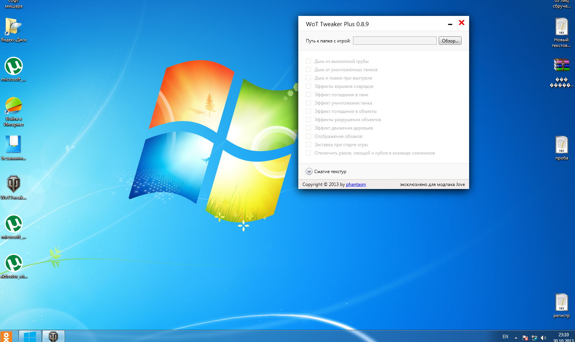Toggle Дым и пламя при выстреле checkbox
Image resolution: width=575 pixels, height=342 pixels.
[x=308, y=78]
